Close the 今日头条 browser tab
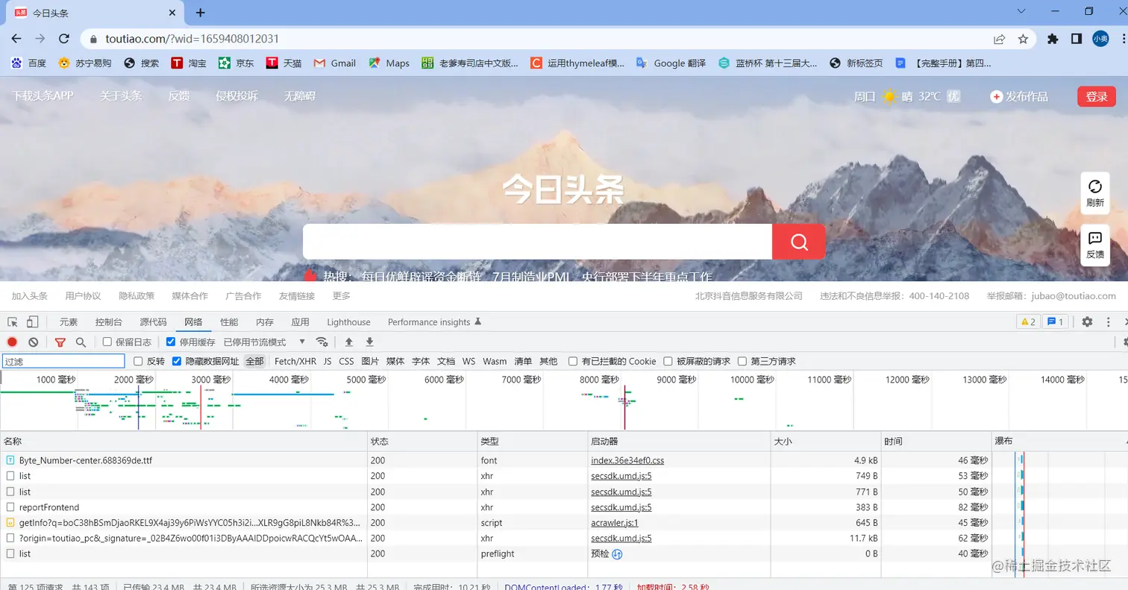This screenshot has width=1128, height=590. (x=172, y=13)
